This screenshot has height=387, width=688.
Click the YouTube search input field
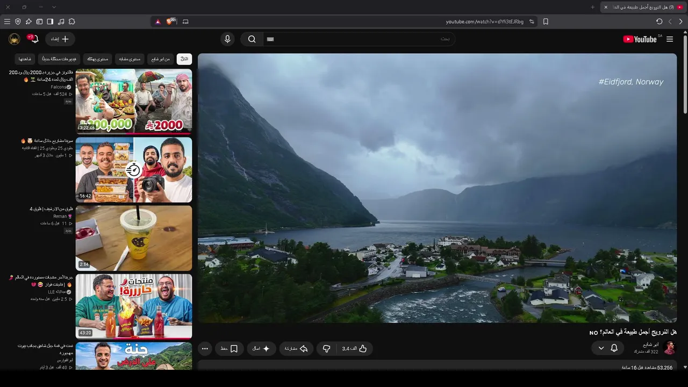tap(359, 39)
